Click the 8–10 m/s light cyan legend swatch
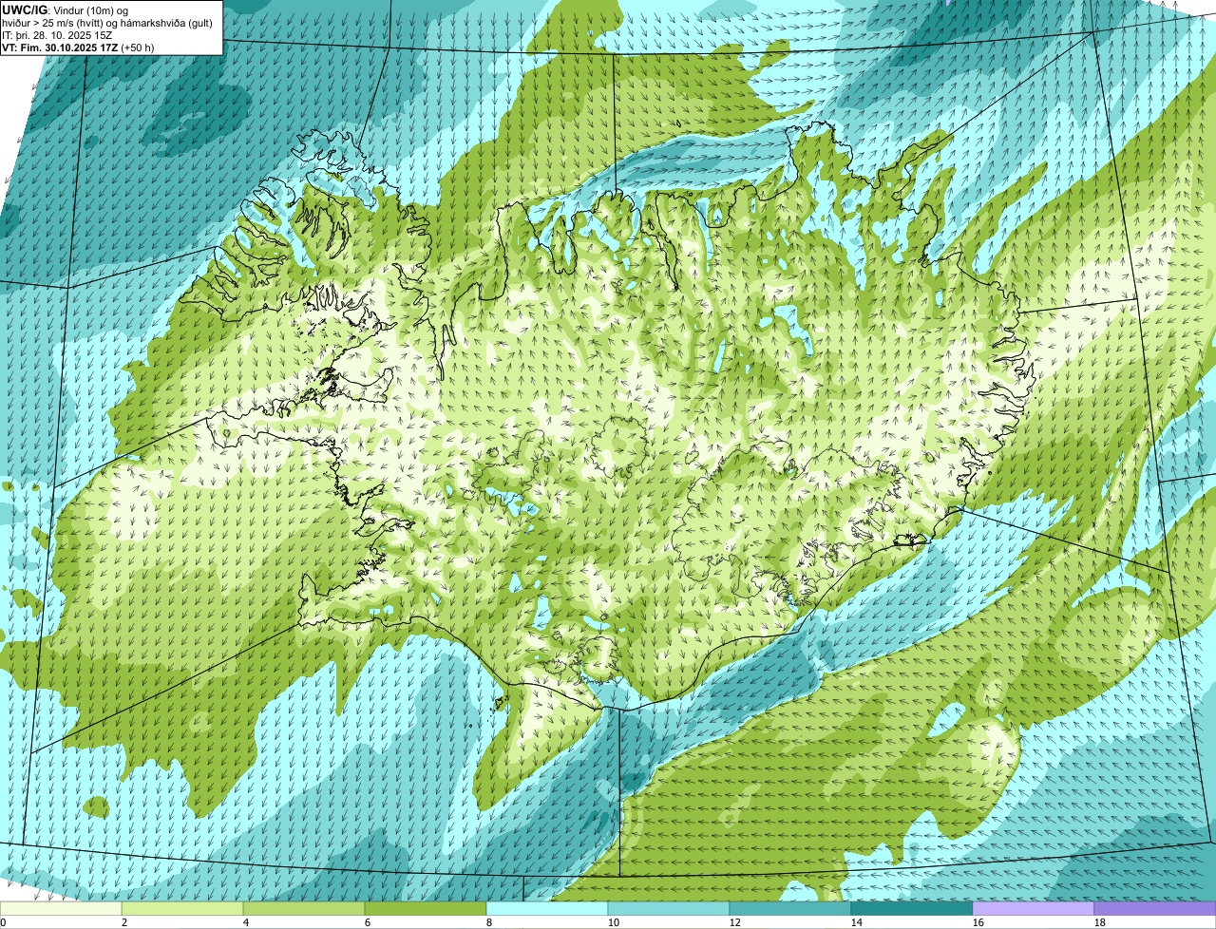 (547, 908)
